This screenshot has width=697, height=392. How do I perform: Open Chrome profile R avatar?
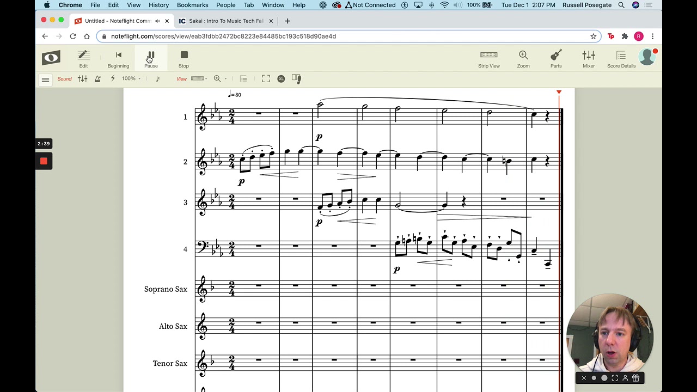point(639,36)
